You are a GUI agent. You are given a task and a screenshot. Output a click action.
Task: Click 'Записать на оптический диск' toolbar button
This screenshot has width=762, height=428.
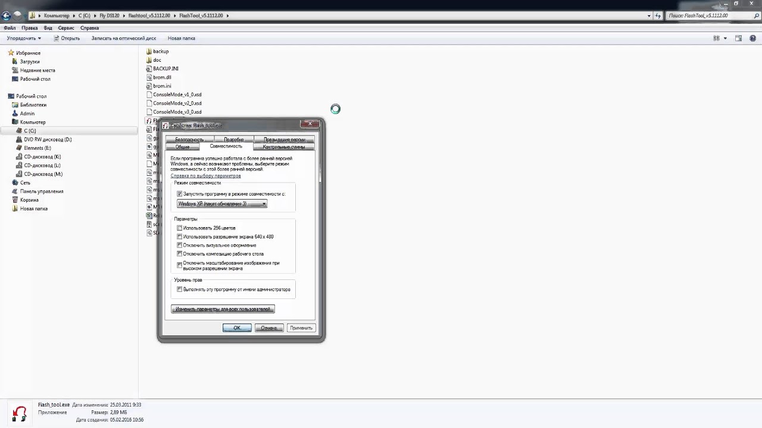tap(124, 38)
